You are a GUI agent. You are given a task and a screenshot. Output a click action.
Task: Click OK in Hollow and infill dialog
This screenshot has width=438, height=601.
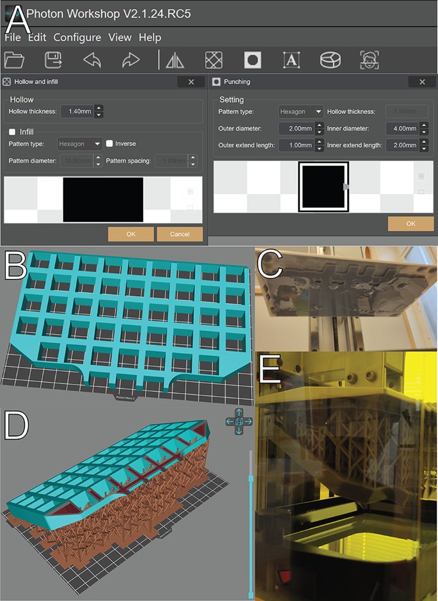click(131, 234)
